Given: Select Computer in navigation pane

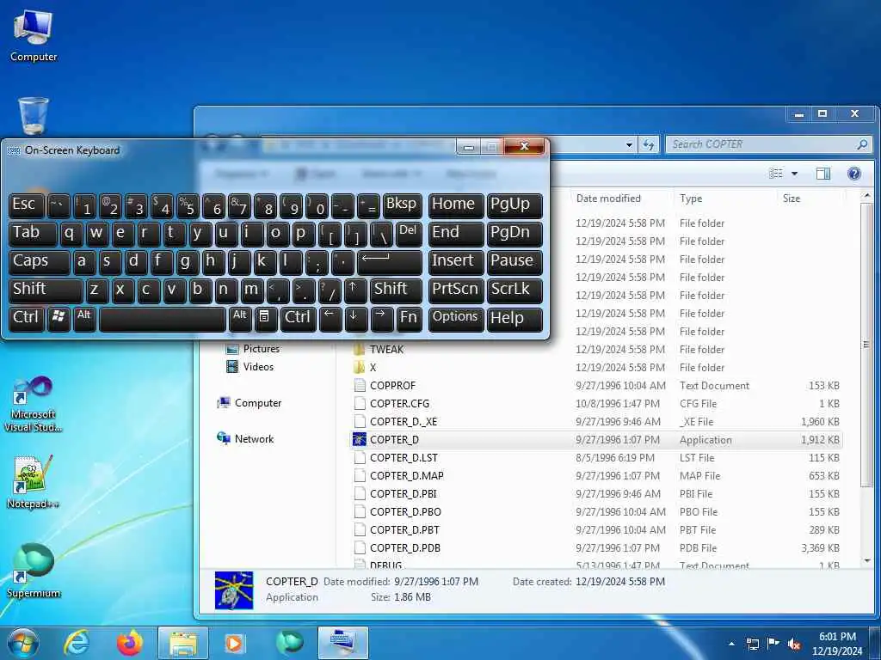Looking at the screenshot, I should [x=250, y=402].
